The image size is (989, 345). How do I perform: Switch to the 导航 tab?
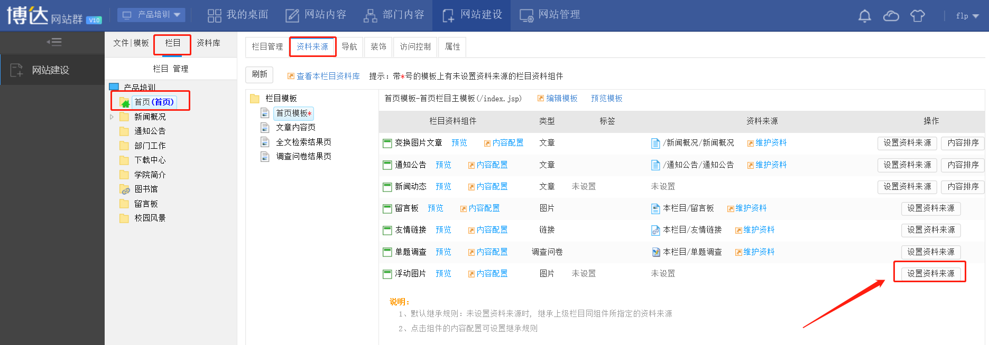349,47
